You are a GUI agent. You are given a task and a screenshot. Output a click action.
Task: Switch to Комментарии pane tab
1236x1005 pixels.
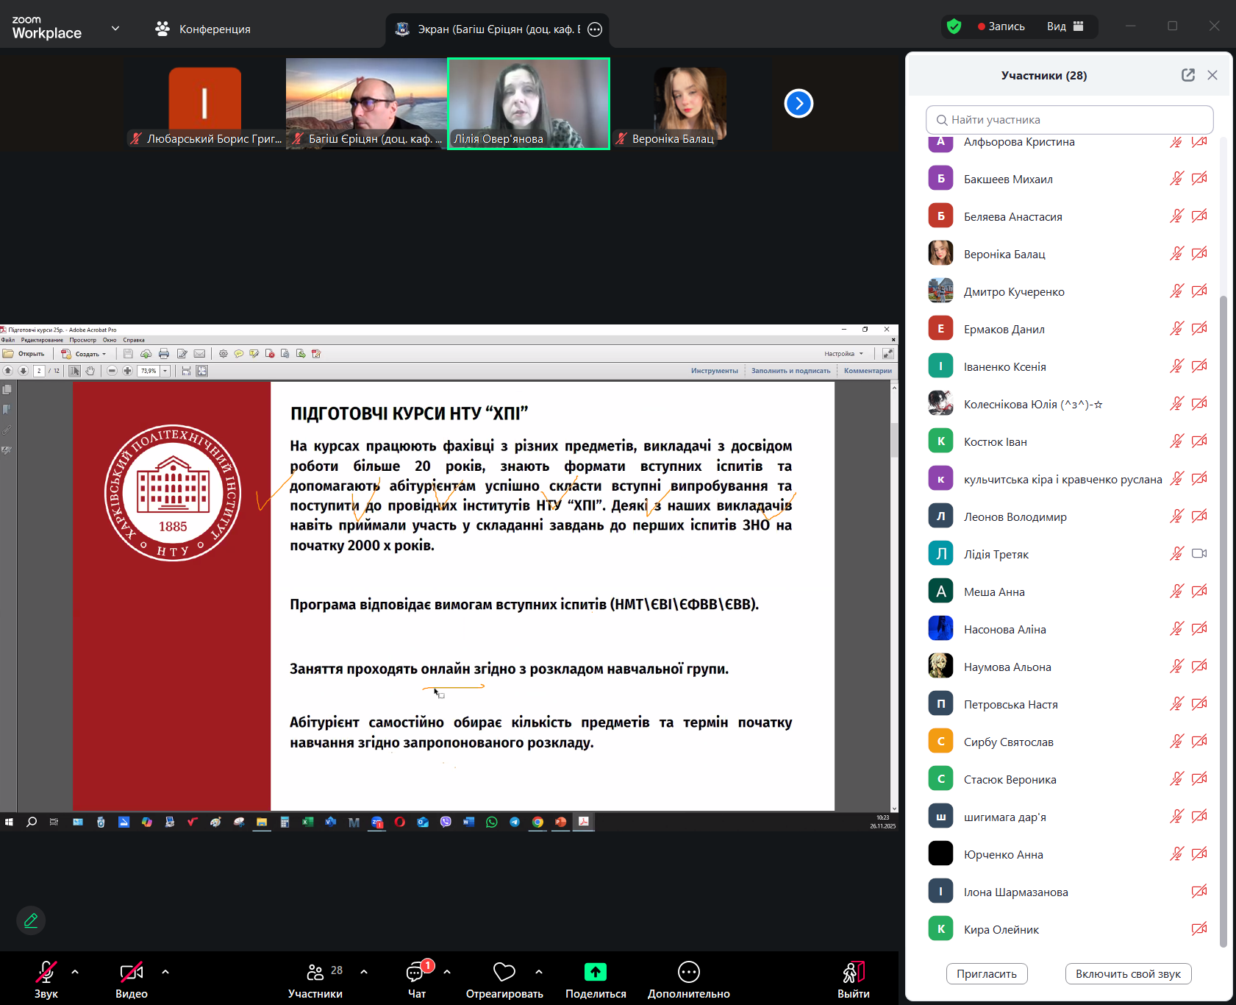tap(868, 371)
